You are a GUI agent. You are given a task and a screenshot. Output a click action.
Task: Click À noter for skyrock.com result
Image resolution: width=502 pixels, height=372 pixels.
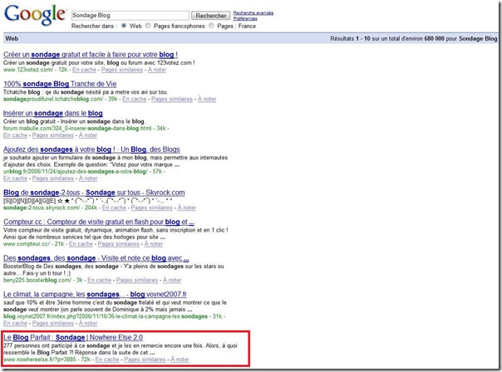point(187,208)
